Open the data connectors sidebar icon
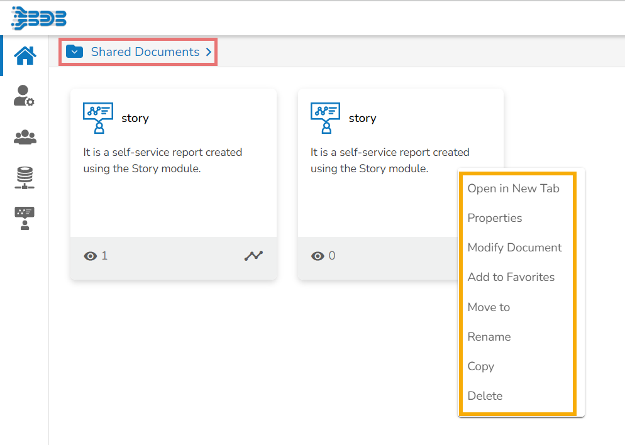This screenshot has width=625, height=445. click(25, 178)
